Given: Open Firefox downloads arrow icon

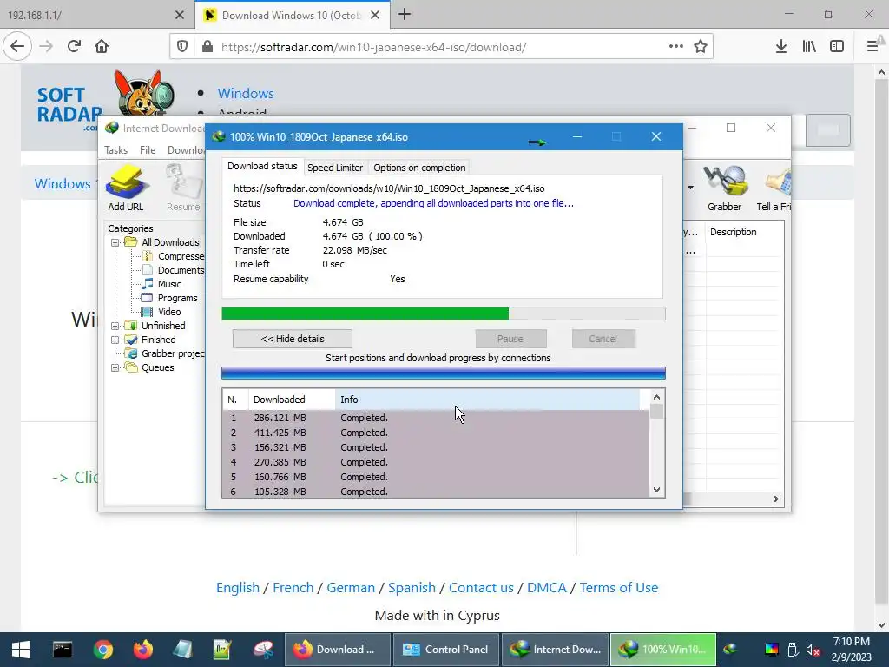Looking at the screenshot, I should click(x=781, y=47).
